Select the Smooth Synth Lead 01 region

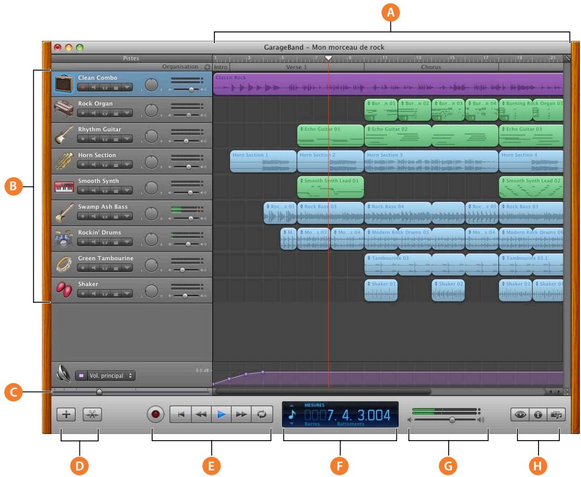331,187
